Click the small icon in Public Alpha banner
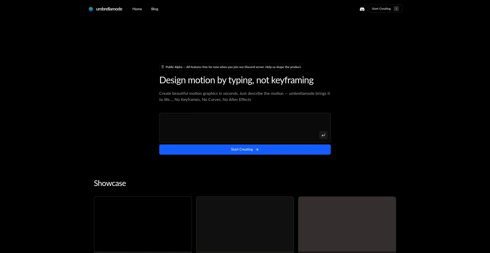 click(x=163, y=67)
